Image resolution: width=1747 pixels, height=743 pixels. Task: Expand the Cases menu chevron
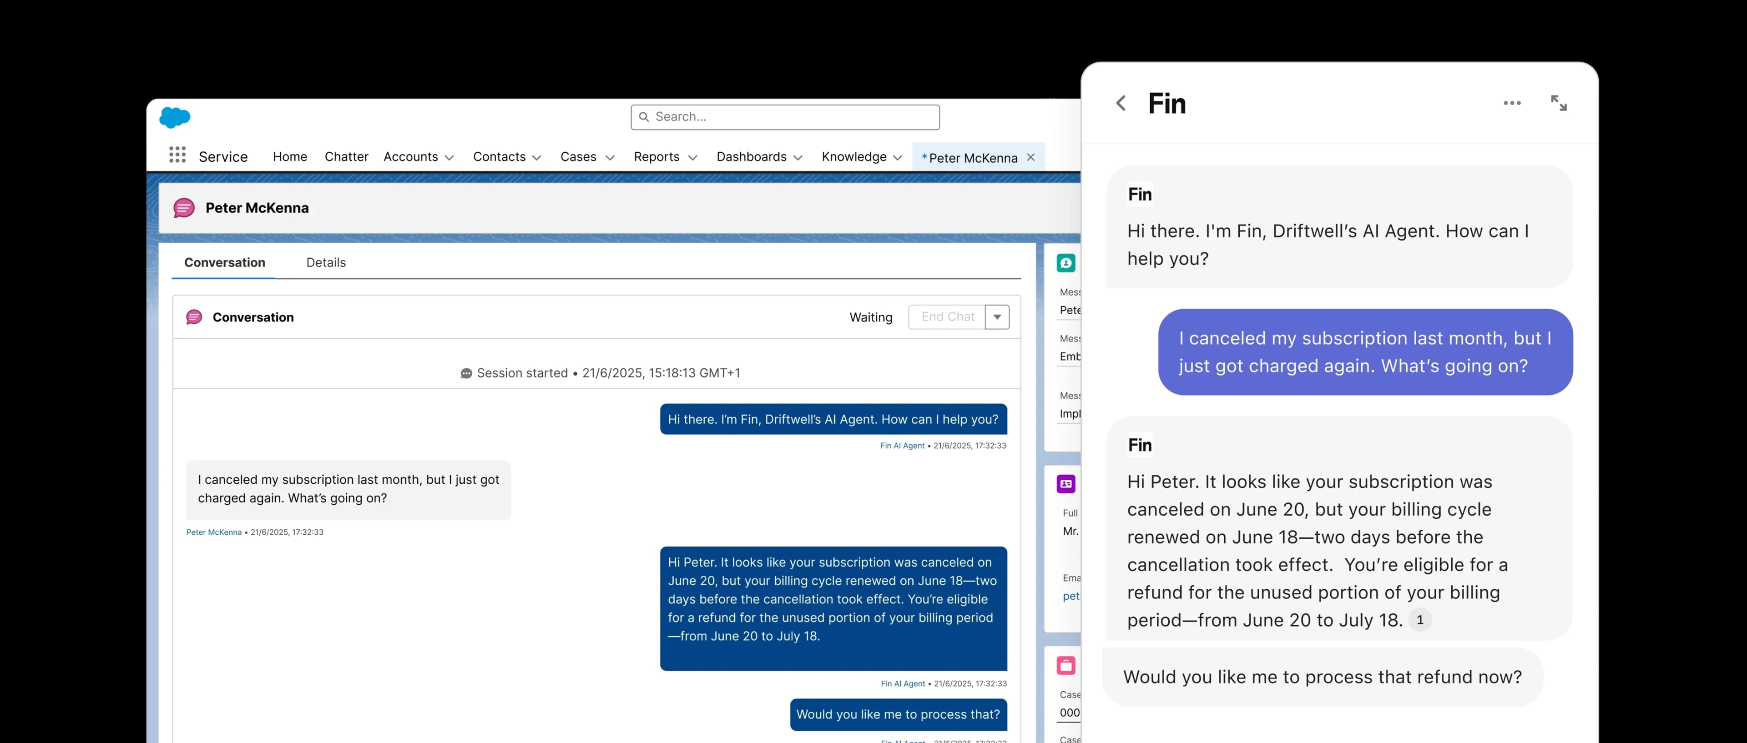pos(610,158)
